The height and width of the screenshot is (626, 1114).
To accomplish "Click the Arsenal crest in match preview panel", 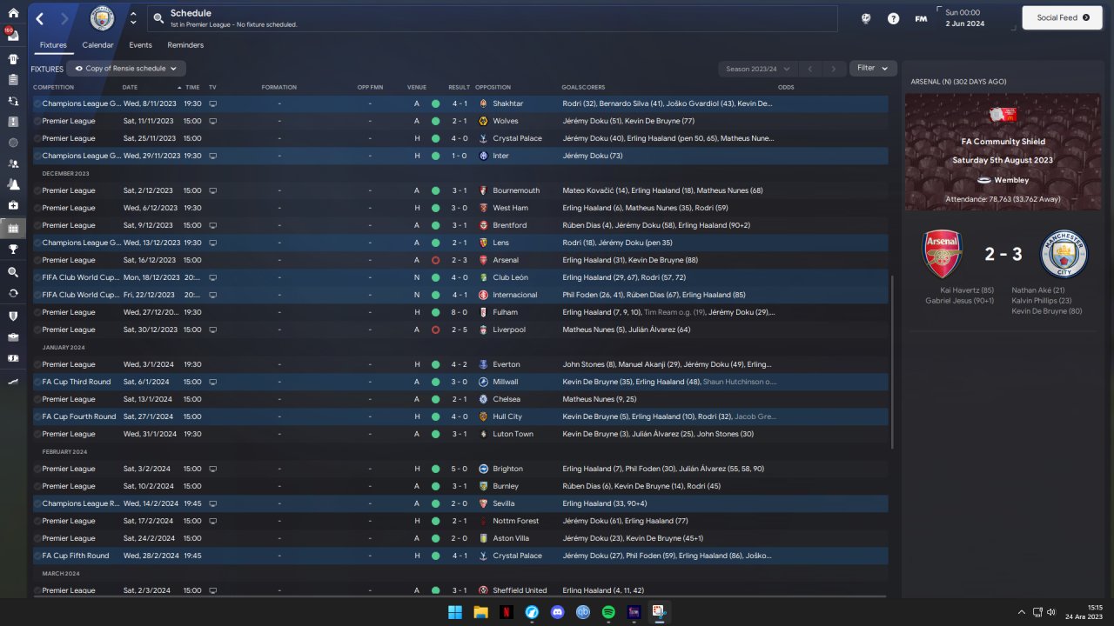I will click(943, 254).
